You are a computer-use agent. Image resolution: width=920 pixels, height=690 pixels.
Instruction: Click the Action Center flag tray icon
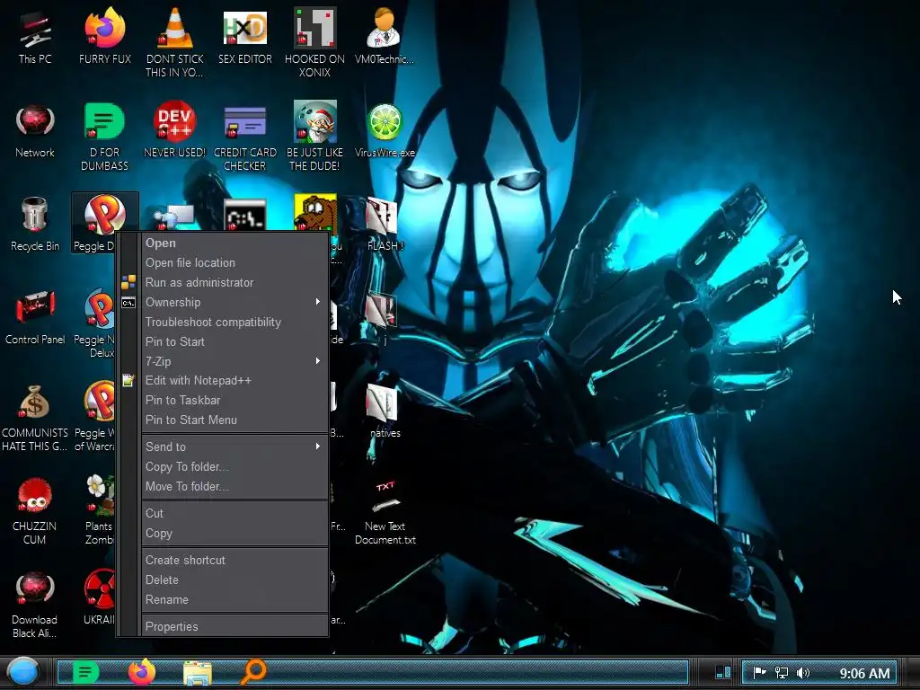point(759,672)
